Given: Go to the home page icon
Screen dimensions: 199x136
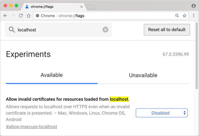Looking at the screenshot, I should pos(29,16).
